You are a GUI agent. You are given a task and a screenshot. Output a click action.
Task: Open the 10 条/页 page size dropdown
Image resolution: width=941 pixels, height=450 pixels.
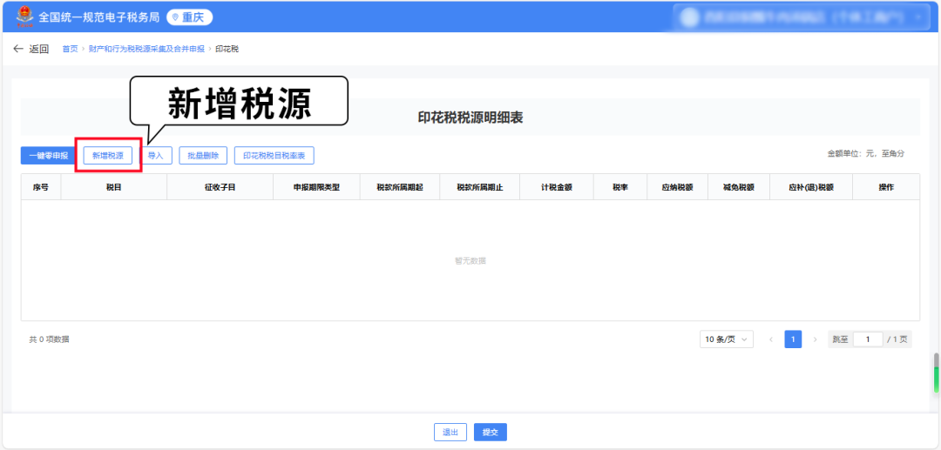pos(726,339)
